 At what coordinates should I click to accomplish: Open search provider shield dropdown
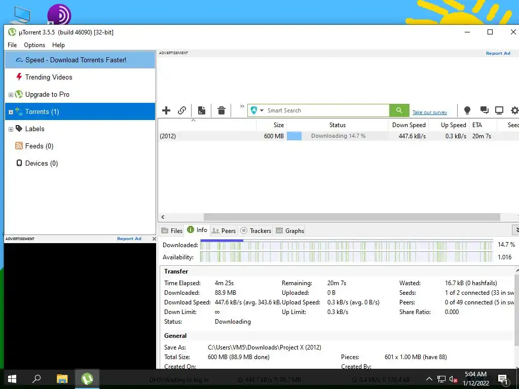point(257,110)
